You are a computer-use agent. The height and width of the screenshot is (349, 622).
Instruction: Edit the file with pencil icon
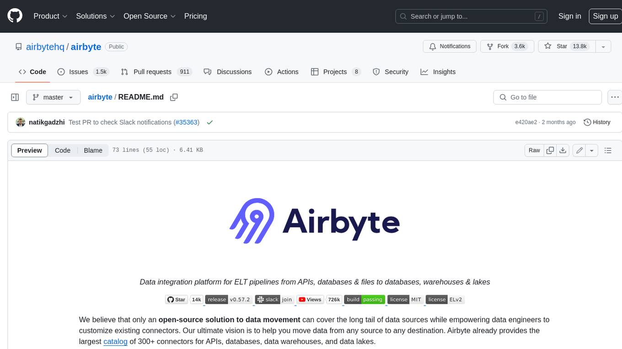point(579,150)
